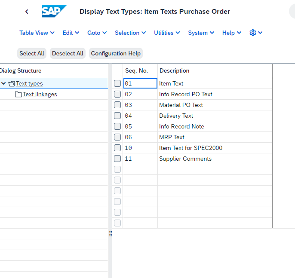Click the Seq. No. field containing 01
The height and width of the screenshot is (278, 295).
[x=140, y=83]
